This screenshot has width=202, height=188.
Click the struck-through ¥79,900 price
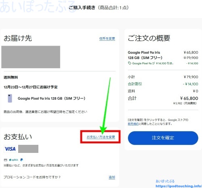pyautogui.click(x=191, y=58)
